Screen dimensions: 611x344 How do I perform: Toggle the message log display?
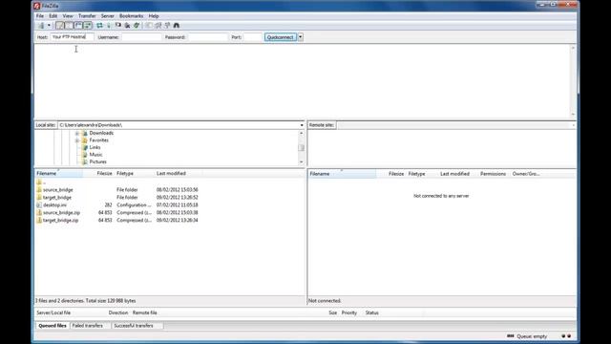click(59, 26)
